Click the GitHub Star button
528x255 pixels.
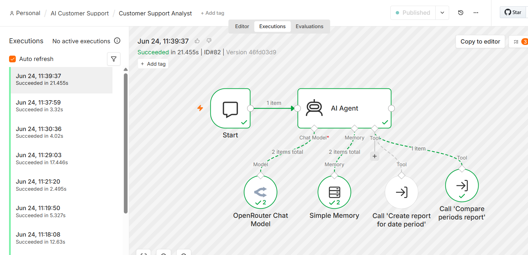pos(513,12)
